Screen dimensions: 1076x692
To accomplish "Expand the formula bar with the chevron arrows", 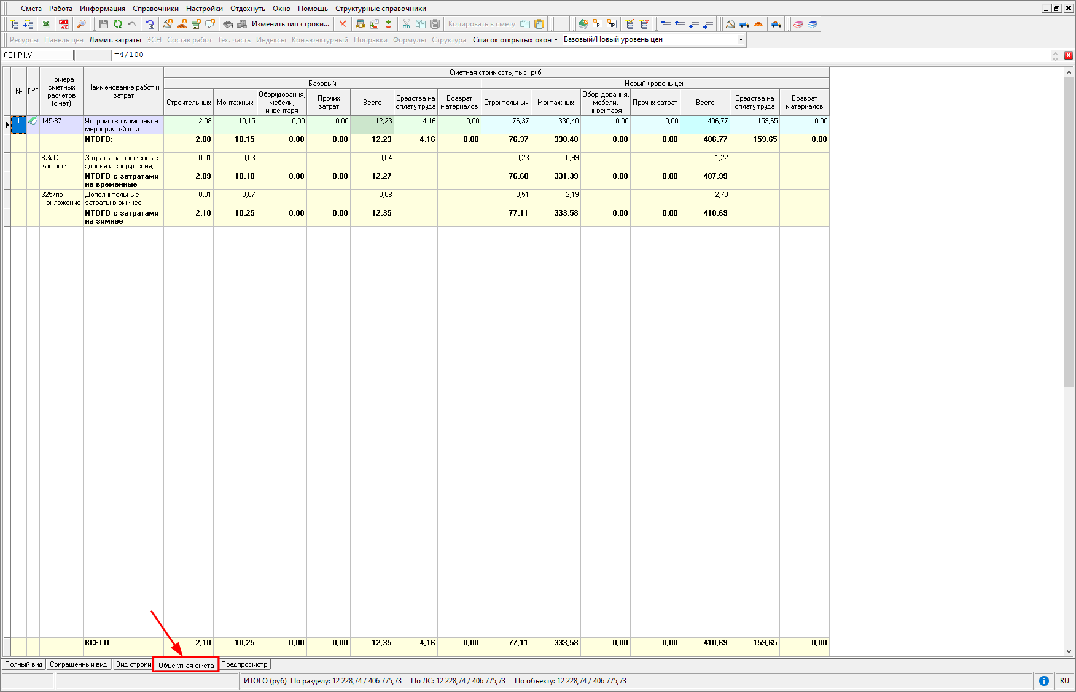I will pos(1055,55).
